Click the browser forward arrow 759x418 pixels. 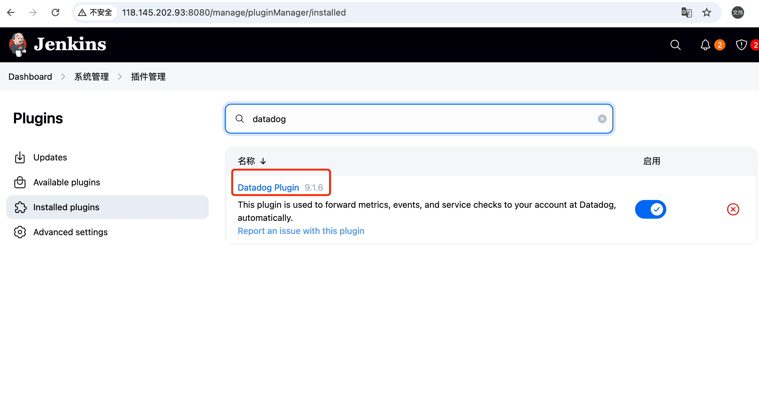pos(33,12)
